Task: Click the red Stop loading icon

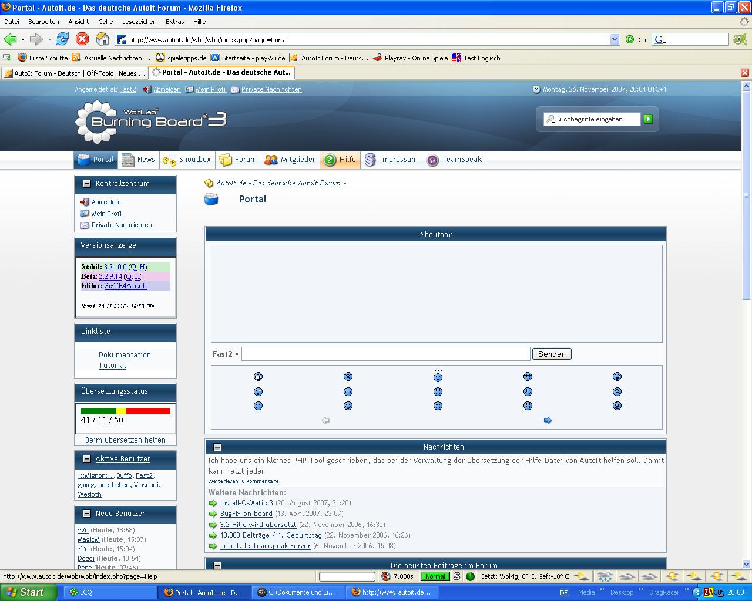Action: 82,39
